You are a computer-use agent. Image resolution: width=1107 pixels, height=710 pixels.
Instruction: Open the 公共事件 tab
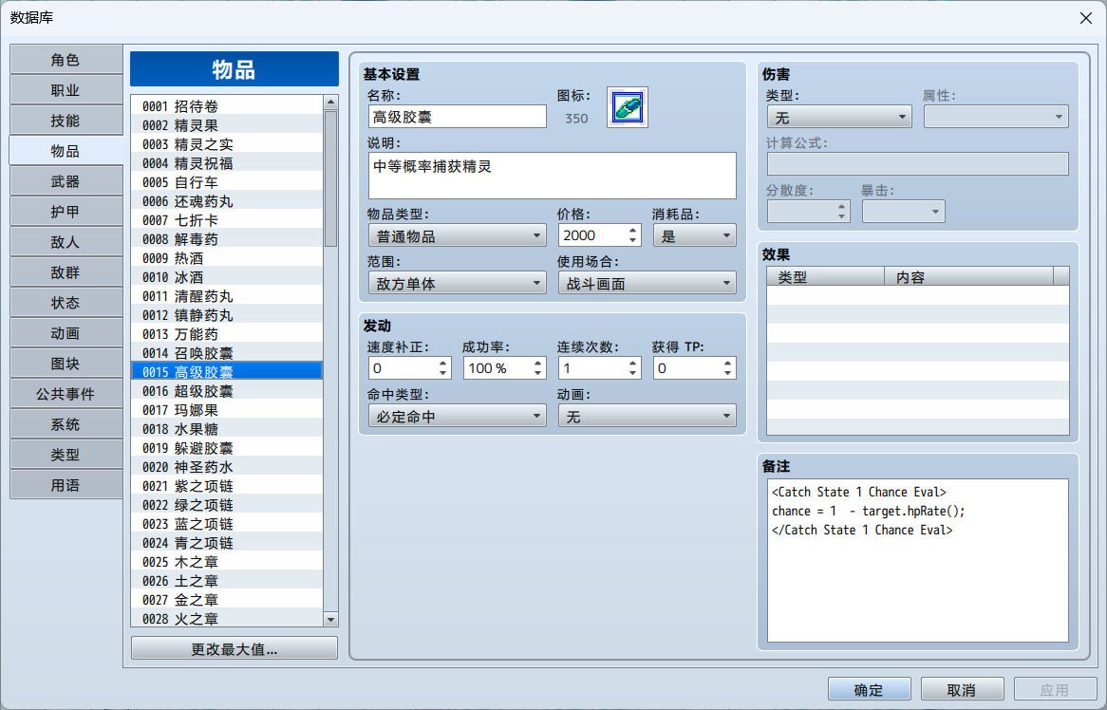click(x=66, y=394)
